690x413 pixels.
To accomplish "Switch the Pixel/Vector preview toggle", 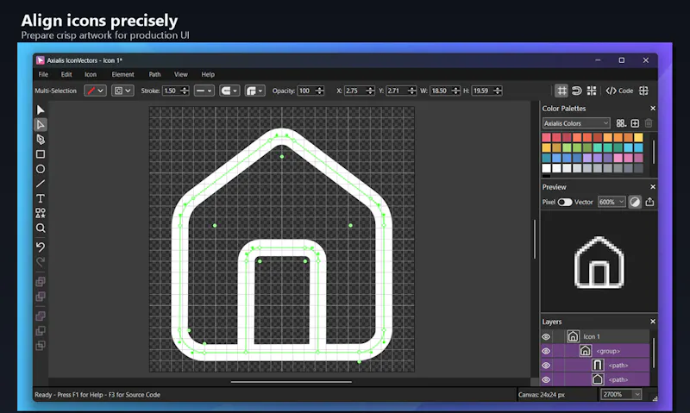I will point(565,203).
